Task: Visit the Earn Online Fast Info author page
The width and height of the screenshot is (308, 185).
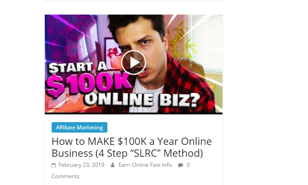Action: point(145,165)
